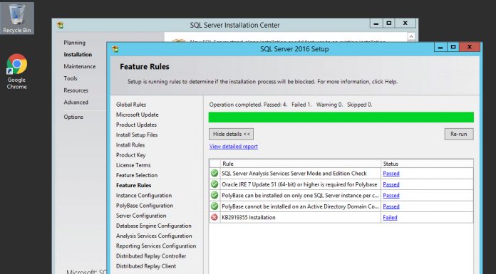Select Options in Installation Center

(73, 117)
